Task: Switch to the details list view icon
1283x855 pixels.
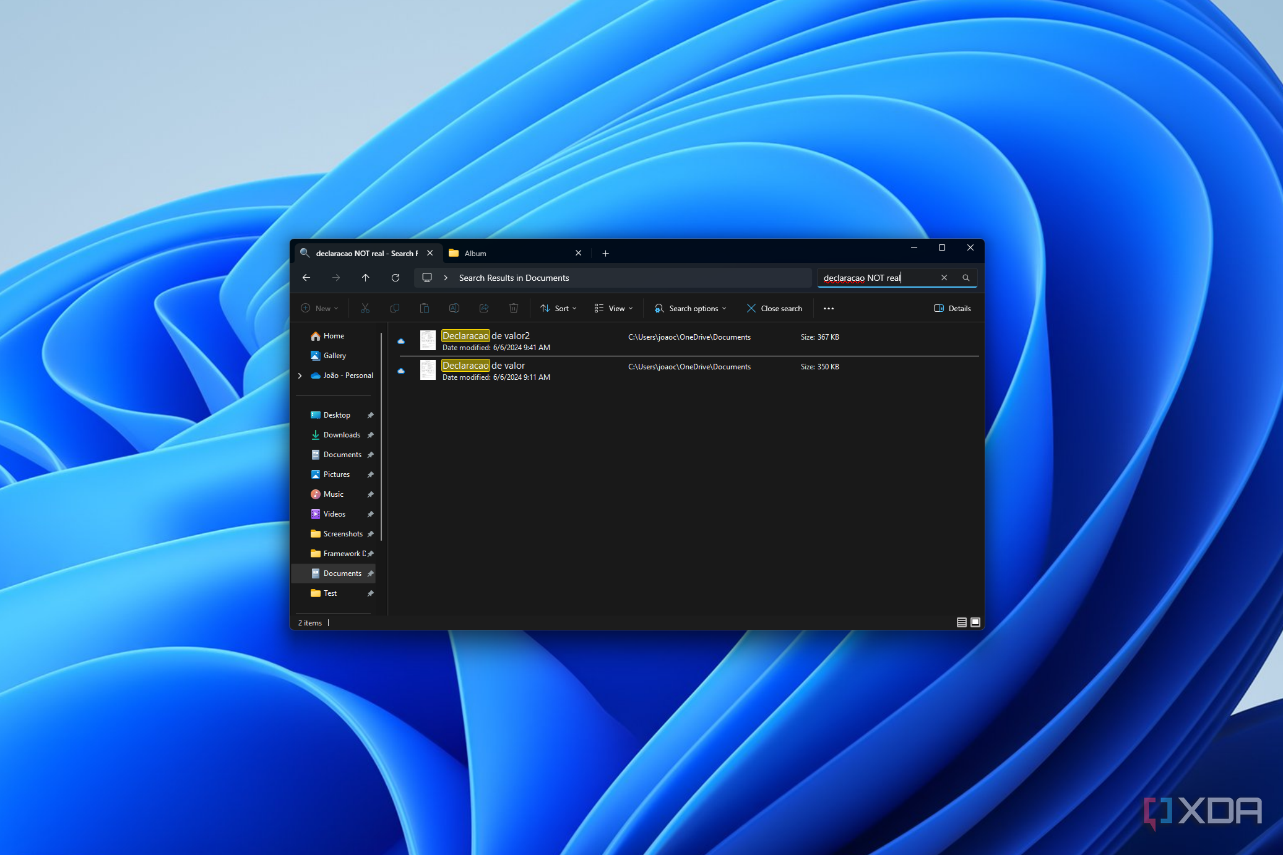Action: pos(962,622)
